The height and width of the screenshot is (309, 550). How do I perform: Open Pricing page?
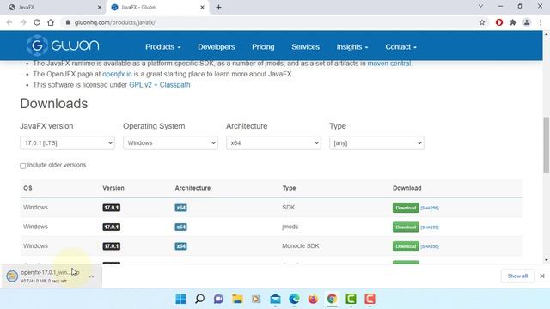pyautogui.click(x=263, y=47)
